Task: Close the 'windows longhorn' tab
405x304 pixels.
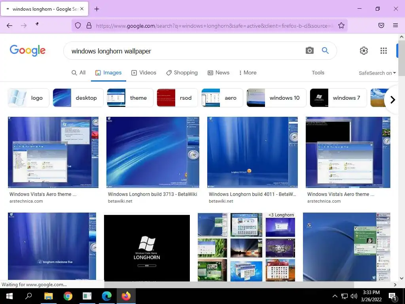Action: (81, 9)
